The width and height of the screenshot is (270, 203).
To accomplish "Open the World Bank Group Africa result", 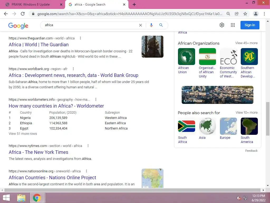I will pos(74,75).
